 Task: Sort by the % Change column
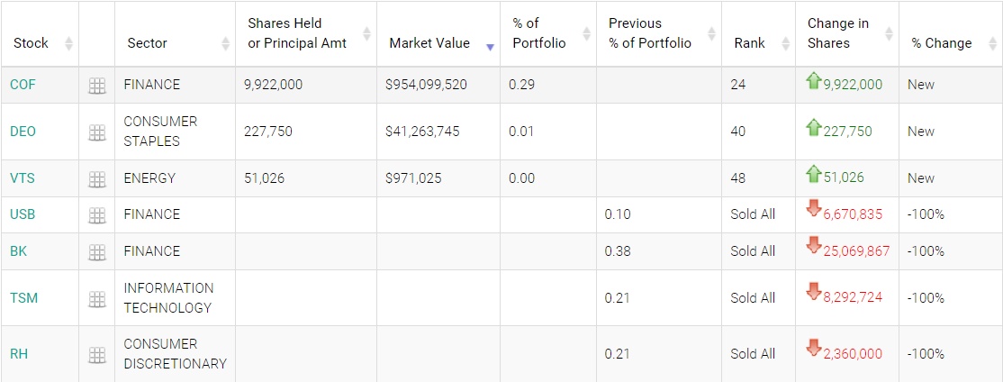(942, 43)
